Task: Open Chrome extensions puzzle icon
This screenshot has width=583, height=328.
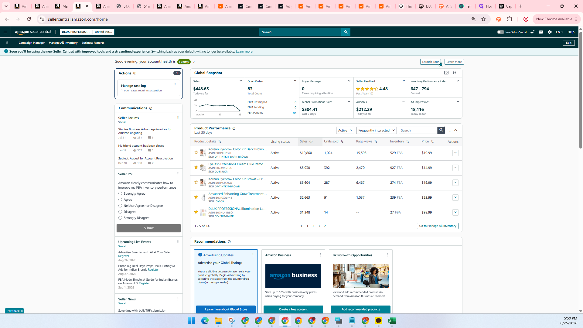Action: tap(510, 19)
